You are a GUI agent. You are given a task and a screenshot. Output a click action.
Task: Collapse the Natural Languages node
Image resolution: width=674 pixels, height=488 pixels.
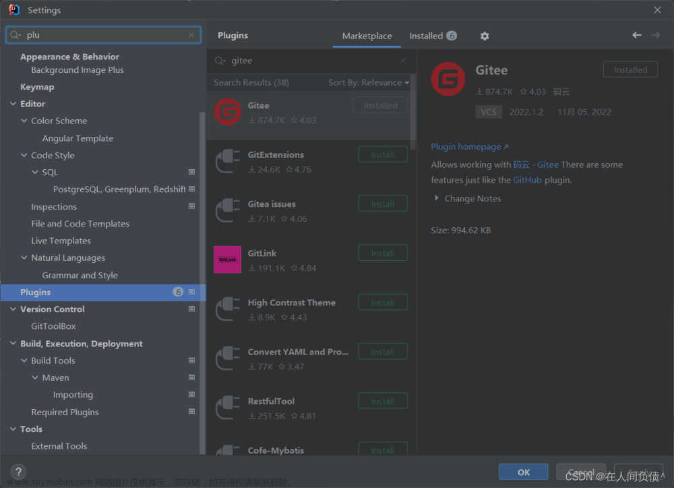(24, 257)
